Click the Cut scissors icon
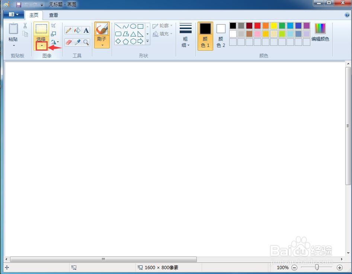 coord(25,26)
